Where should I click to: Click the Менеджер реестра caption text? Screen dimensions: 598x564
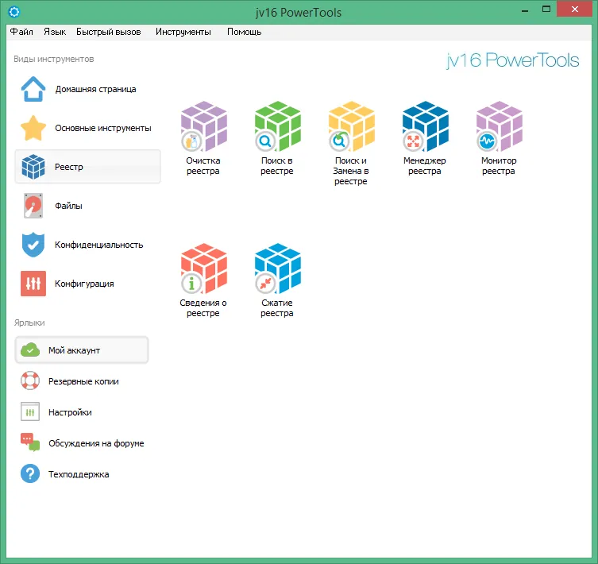[424, 165]
